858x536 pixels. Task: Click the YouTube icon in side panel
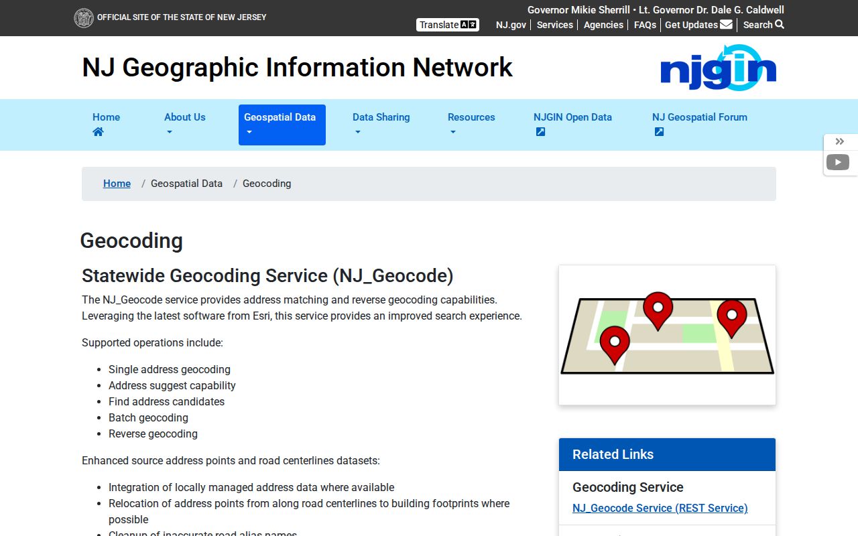click(838, 162)
